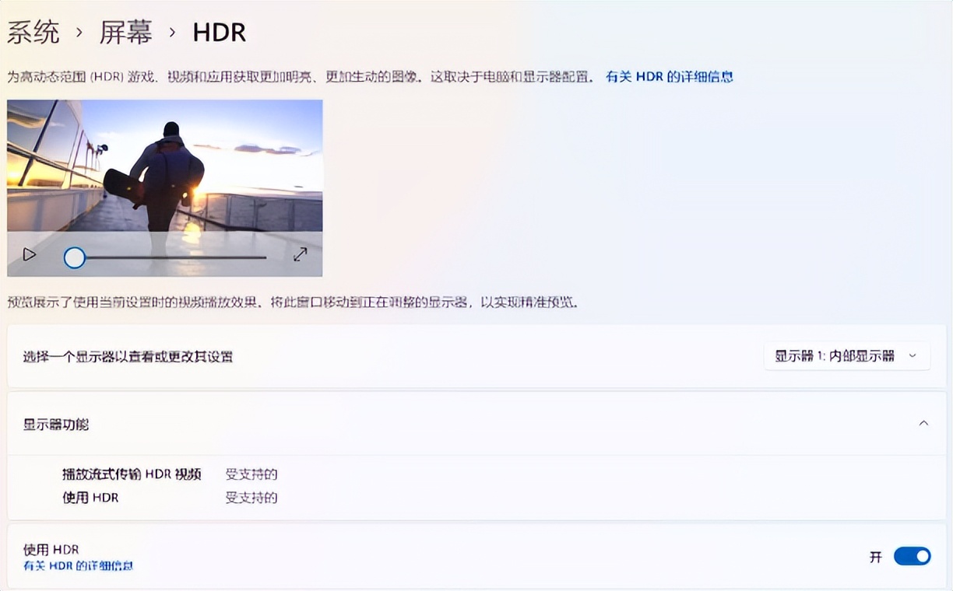This screenshot has height=591, width=953.
Task: Navigate back to 系统 in breadcrumb
Action: (x=33, y=32)
